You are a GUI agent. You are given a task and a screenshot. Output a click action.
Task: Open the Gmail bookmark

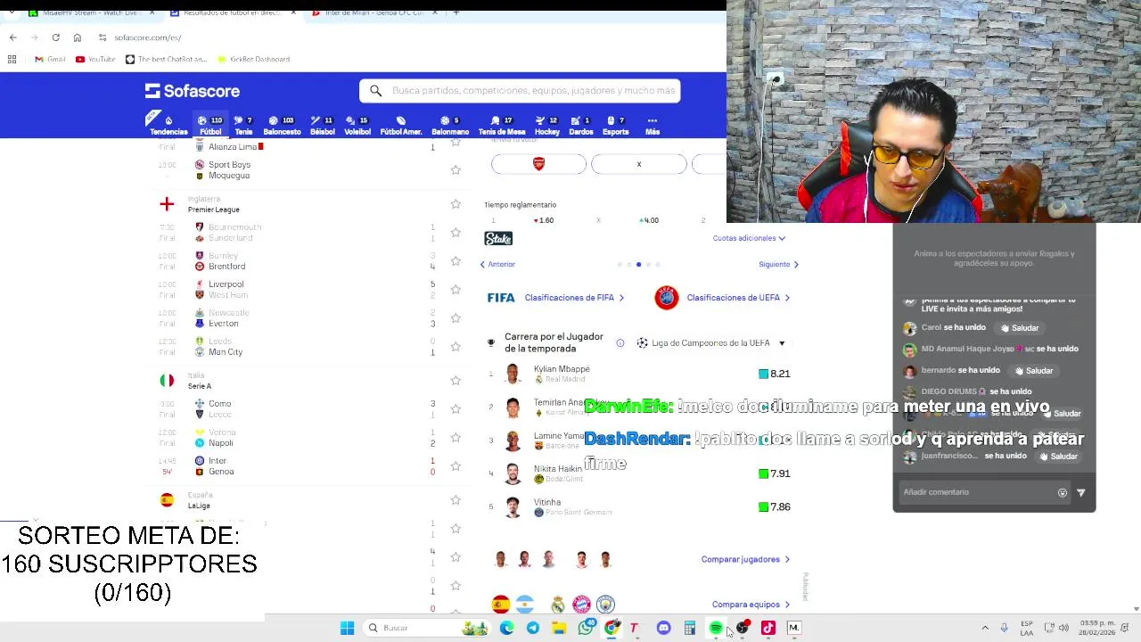pos(50,59)
